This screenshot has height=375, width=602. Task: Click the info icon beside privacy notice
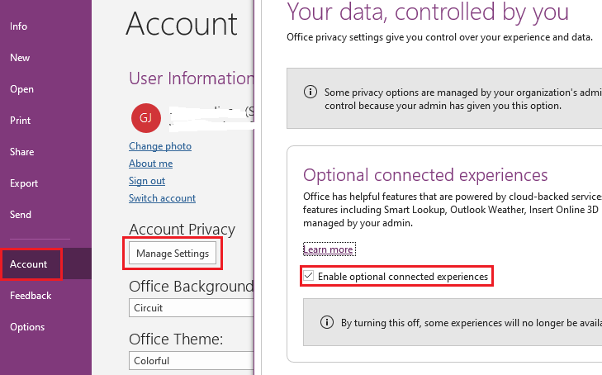[310, 92]
